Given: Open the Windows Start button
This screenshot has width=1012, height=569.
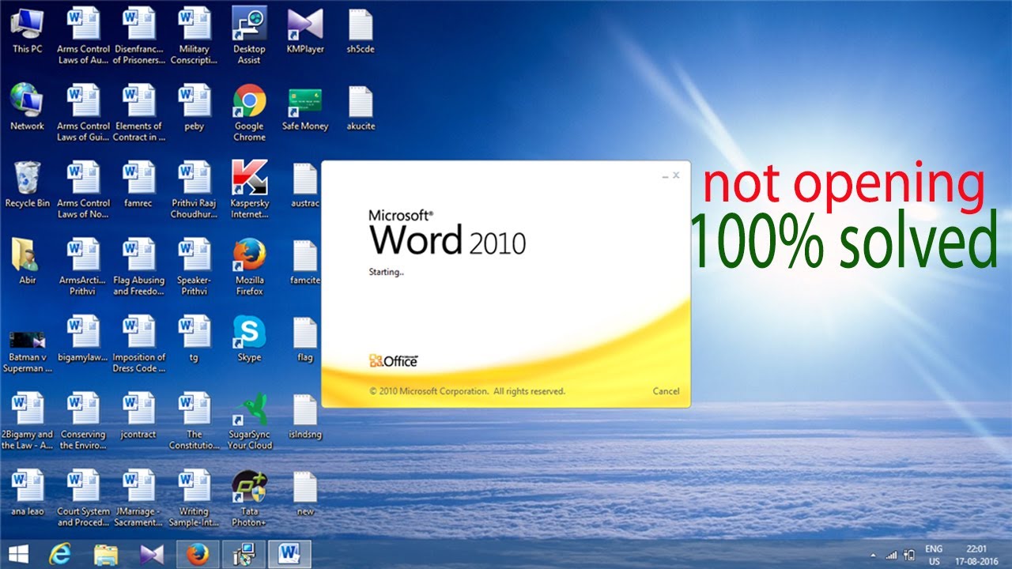Looking at the screenshot, I should point(17,553).
